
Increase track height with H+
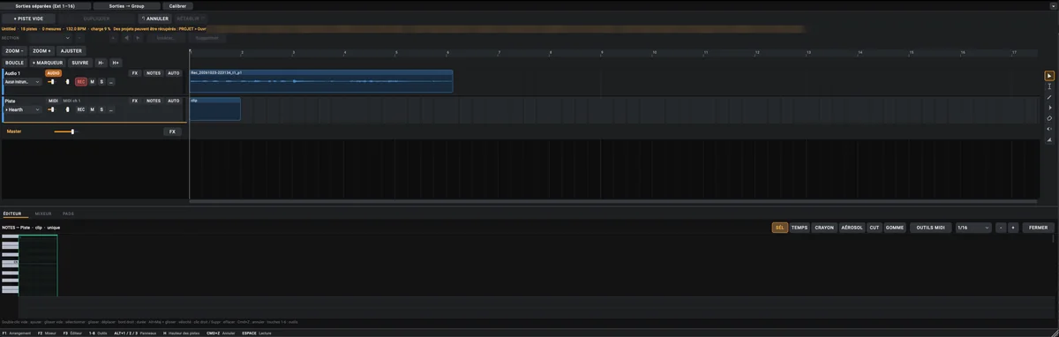click(116, 63)
